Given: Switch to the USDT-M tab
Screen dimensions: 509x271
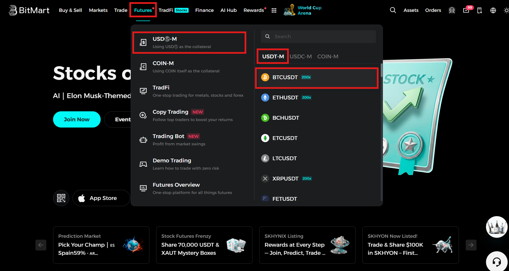Looking at the screenshot, I should point(273,56).
